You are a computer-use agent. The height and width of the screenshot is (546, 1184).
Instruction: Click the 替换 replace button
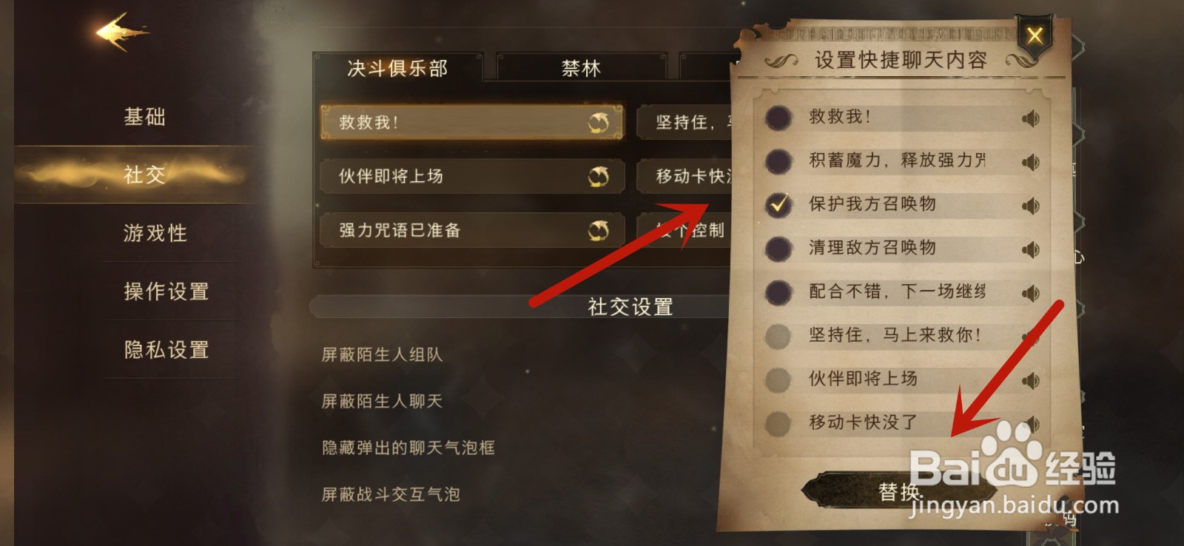coord(899,491)
